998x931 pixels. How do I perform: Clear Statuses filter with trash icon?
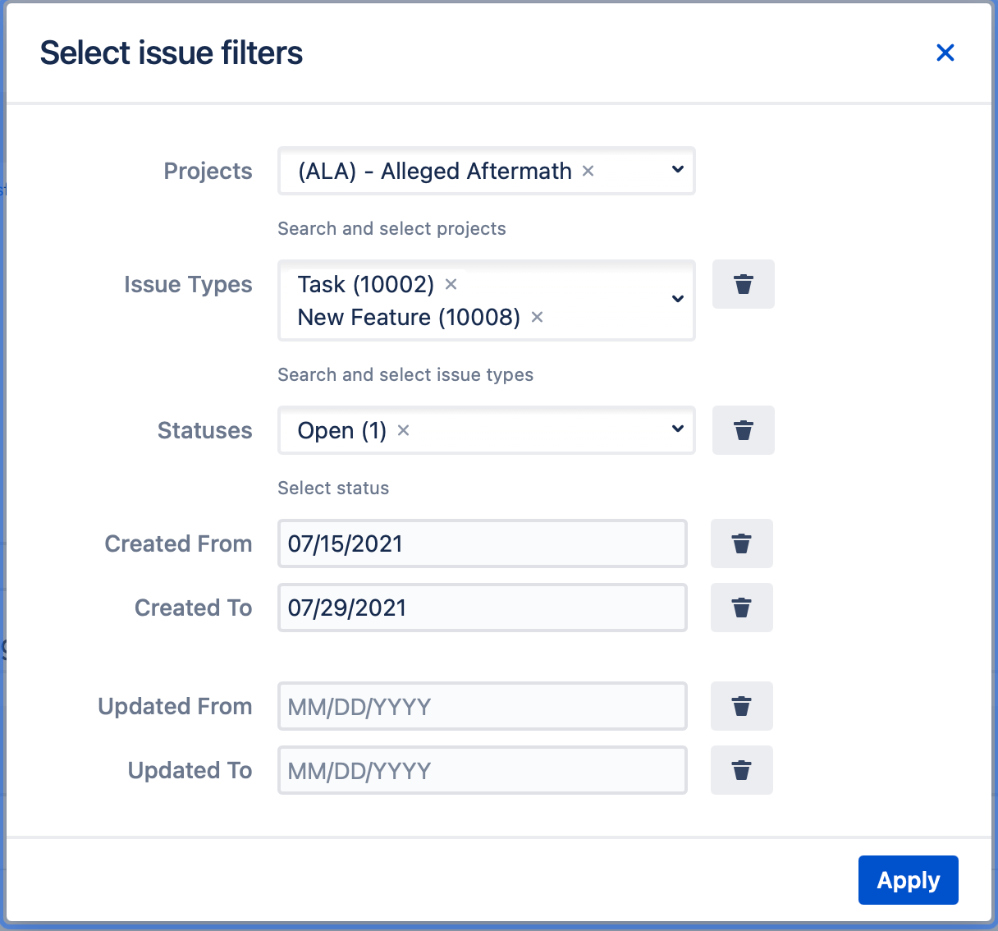pyautogui.click(x=743, y=430)
